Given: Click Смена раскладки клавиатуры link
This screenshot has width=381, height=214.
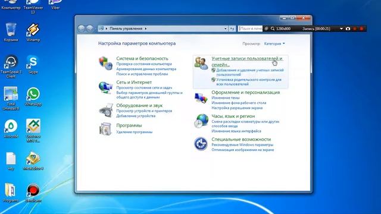Looking at the screenshot, I should click(245, 124).
